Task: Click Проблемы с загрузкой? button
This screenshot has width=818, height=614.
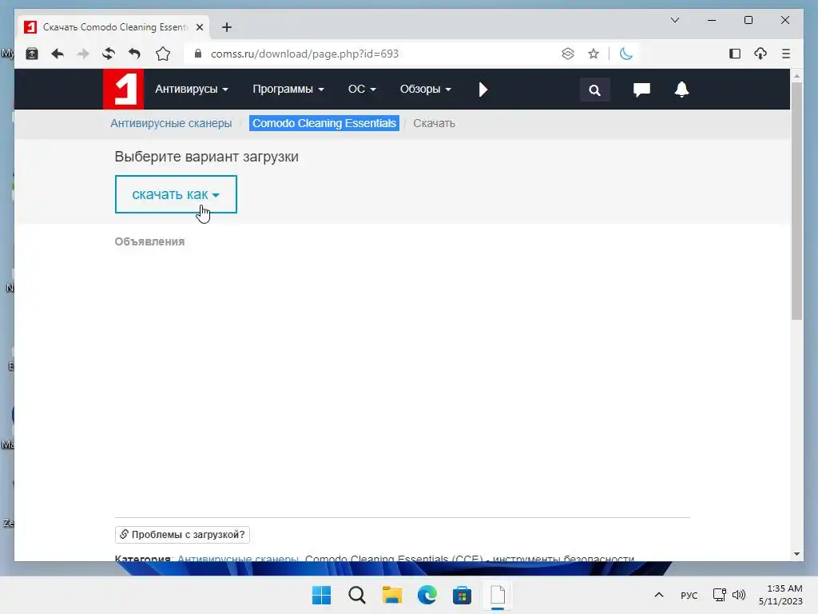Action: pos(182,535)
